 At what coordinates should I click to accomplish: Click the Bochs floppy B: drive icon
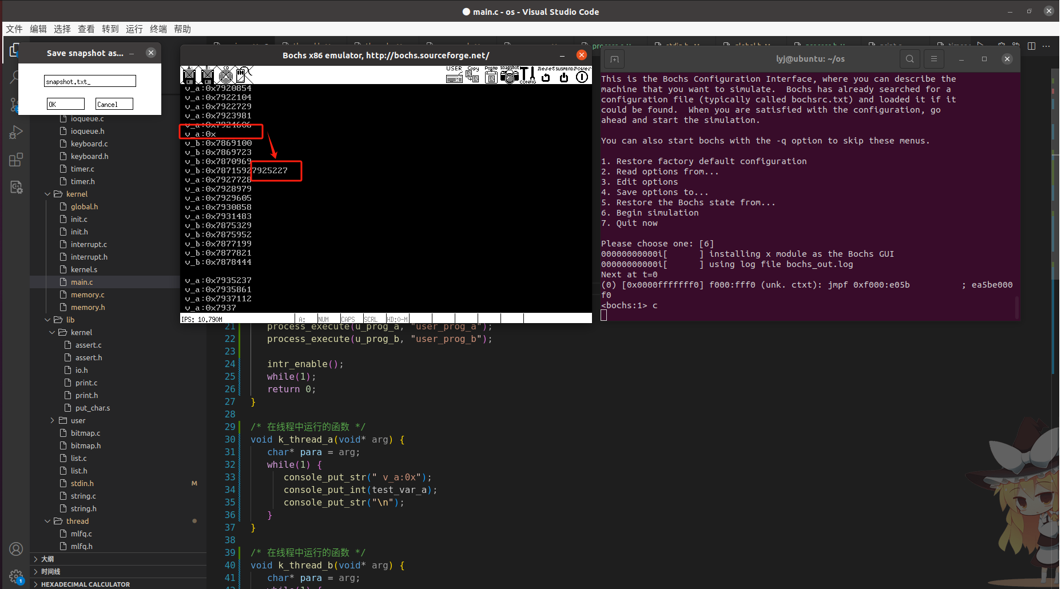click(x=208, y=75)
